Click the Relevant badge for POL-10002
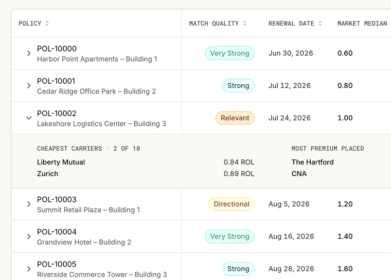This screenshot has height=280, width=391. coord(235,118)
